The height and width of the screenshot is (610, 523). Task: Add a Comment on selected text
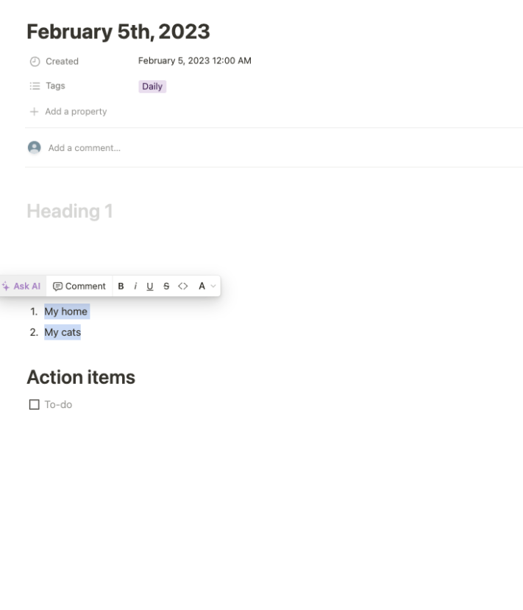coord(79,286)
